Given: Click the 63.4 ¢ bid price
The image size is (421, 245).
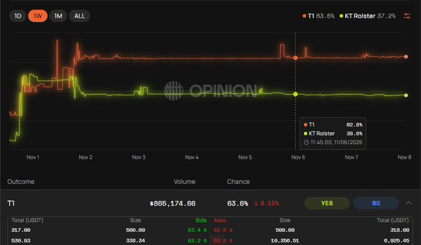Looking at the screenshot, I should coord(197,230).
